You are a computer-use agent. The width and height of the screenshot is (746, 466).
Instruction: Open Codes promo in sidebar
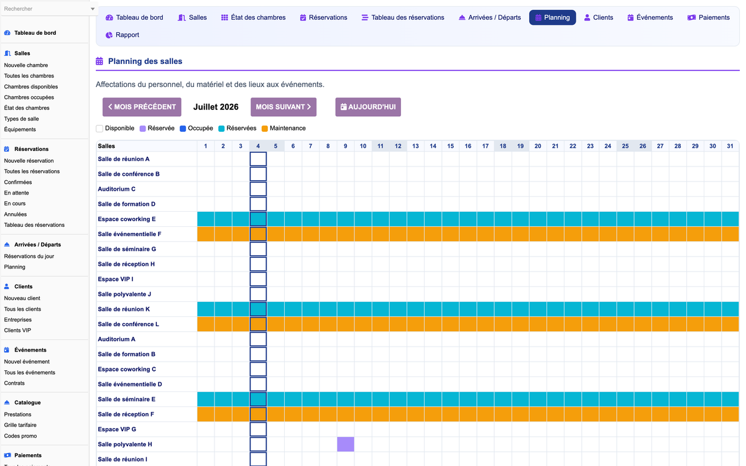21,436
